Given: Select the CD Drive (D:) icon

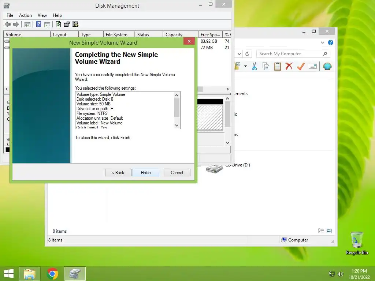Looking at the screenshot, I should [214, 168].
